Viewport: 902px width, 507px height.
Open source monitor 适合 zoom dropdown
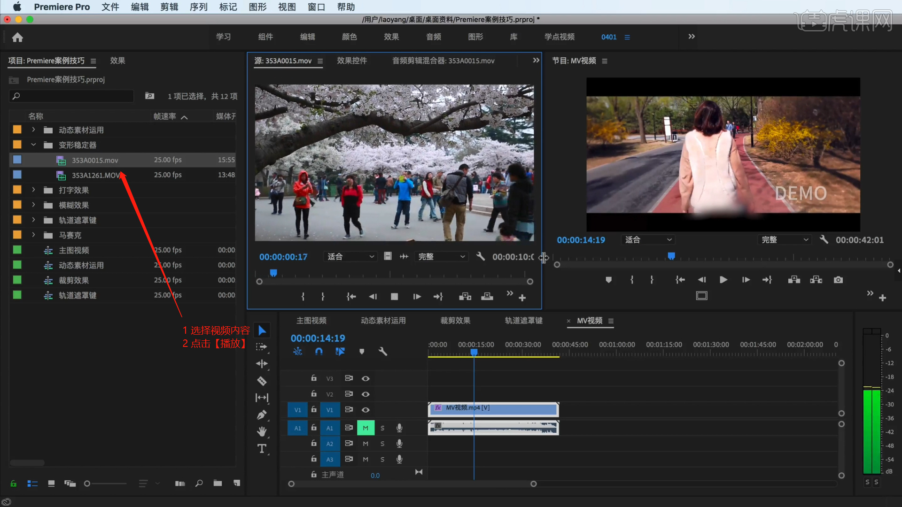350,256
